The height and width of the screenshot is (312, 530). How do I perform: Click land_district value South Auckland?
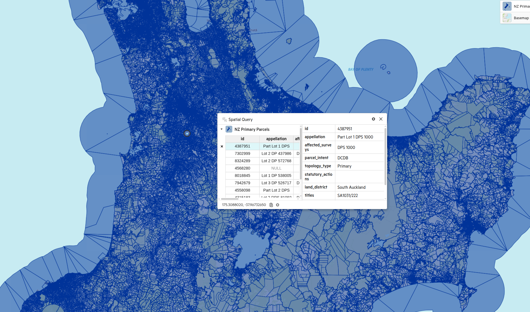[351, 187]
